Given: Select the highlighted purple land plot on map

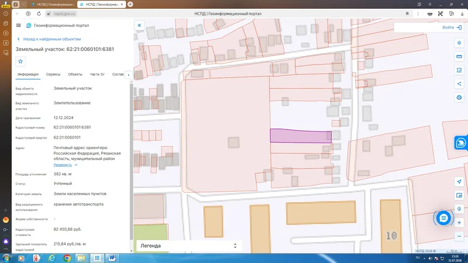Looking at the screenshot, I should click(301, 136).
